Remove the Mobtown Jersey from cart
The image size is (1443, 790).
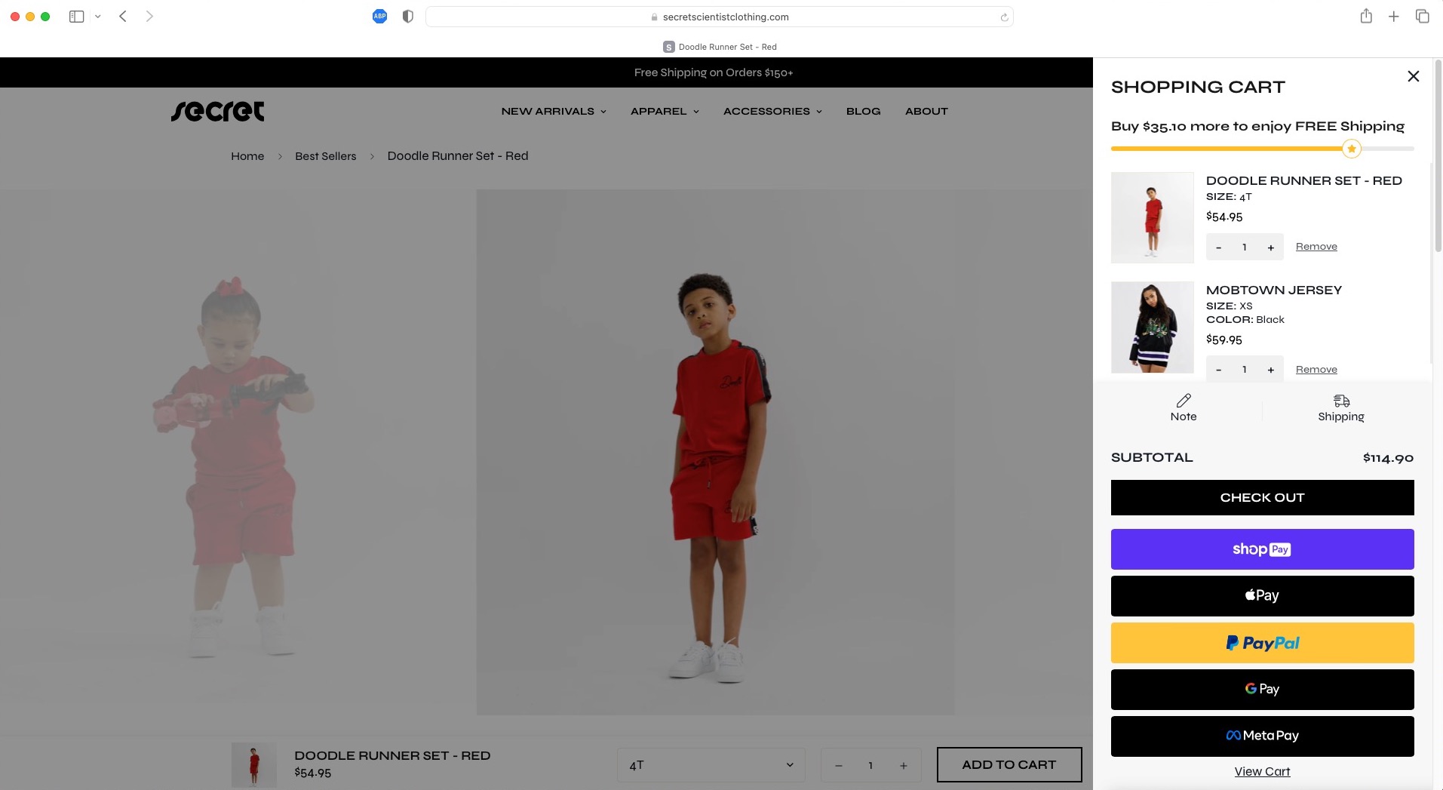[1316, 370]
